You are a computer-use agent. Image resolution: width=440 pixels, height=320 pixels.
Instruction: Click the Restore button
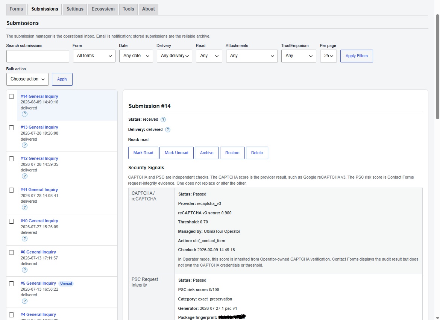pyautogui.click(x=232, y=153)
